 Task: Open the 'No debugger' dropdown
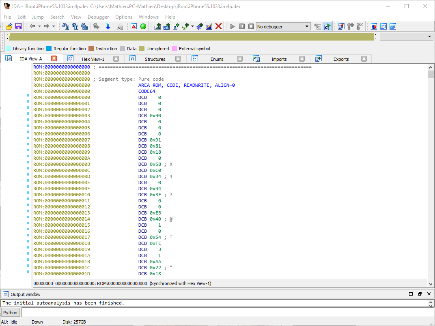click(283, 26)
